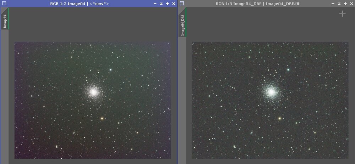Select the Image04_DBE vertical view tab
Screen dimensions: 355x164
182,25
